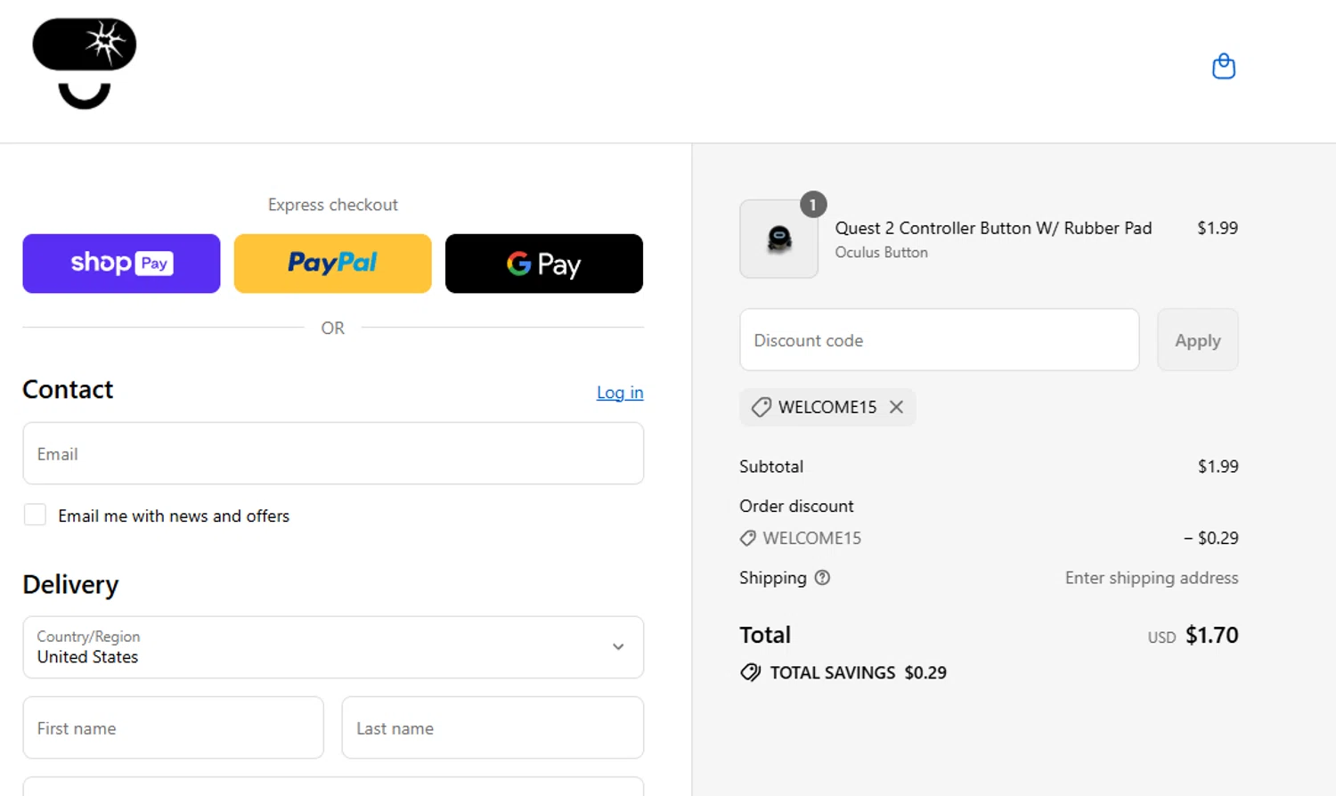Open the shopping bag cart icon
The width and height of the screenshot is (1336, 796).
(x=1224, y=67)
